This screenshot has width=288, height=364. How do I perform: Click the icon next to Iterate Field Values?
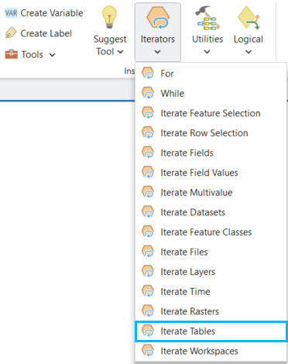pyautogui.click(x=148, y=173)
